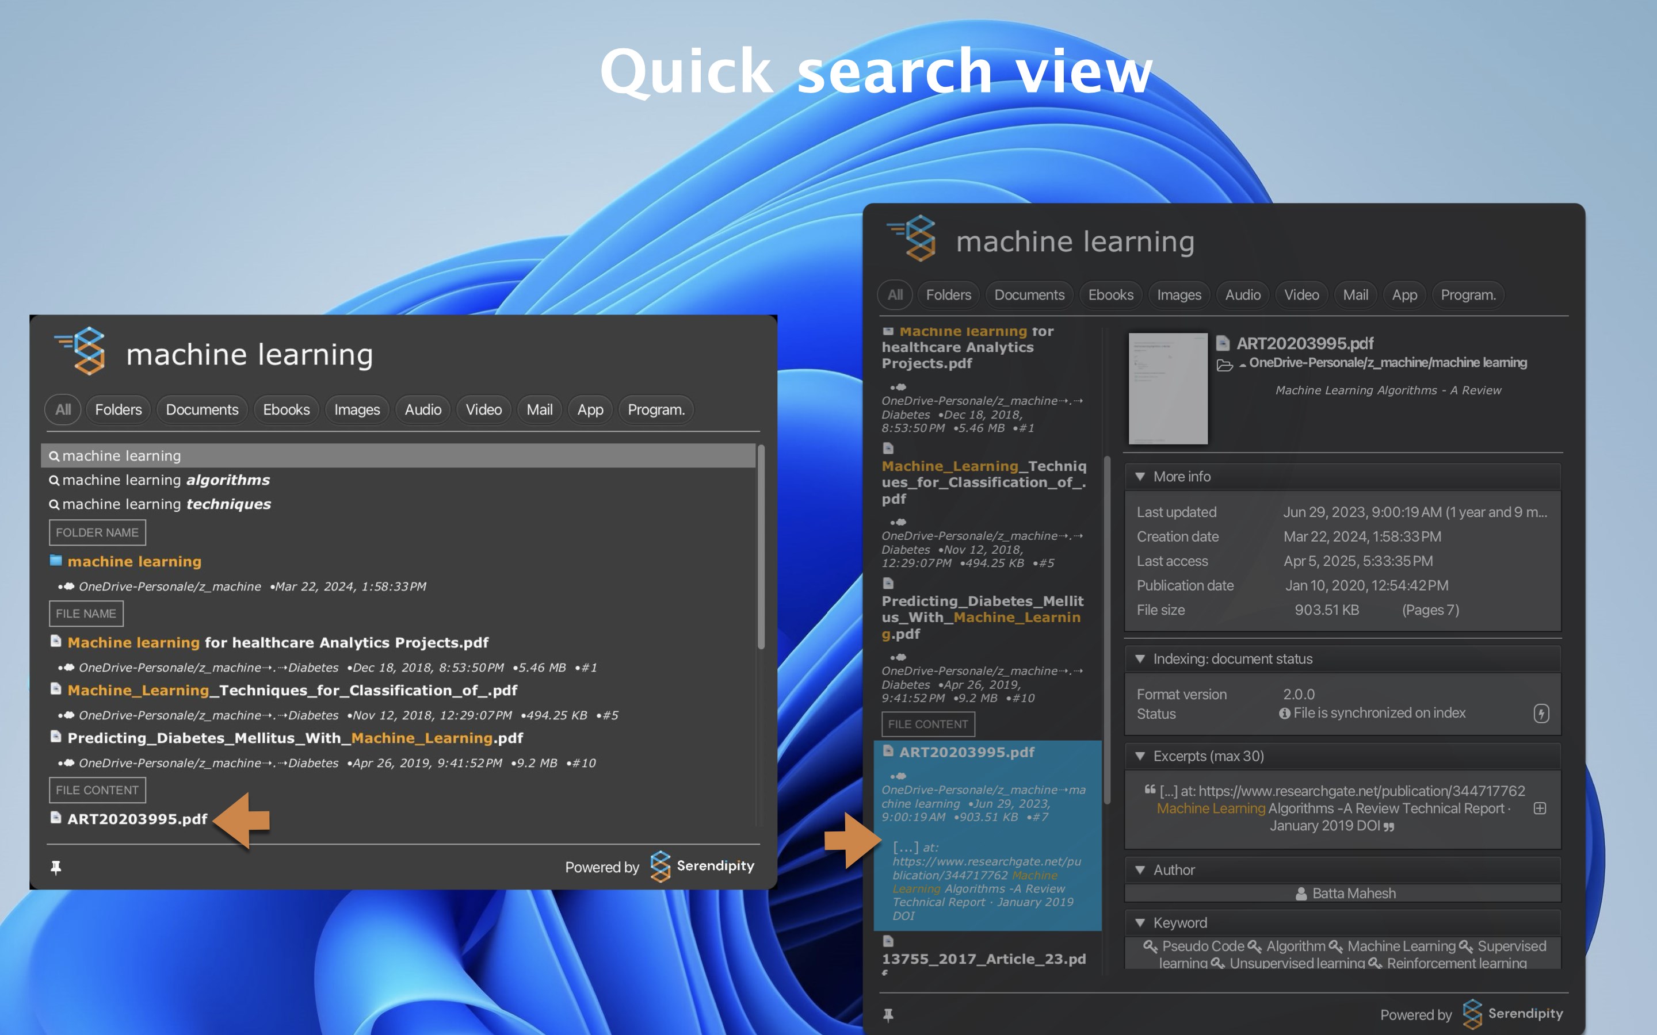Click the search icon beside 'machine learning techniques' suggestion
This screenshot has height=1035, width=1657.
54,504
